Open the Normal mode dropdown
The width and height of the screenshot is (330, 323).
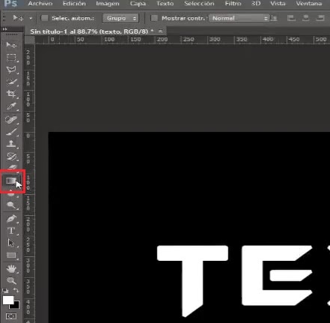click(239, 18)
